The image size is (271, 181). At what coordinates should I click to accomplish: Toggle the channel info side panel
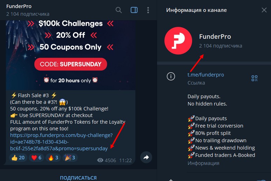(134, 10)
